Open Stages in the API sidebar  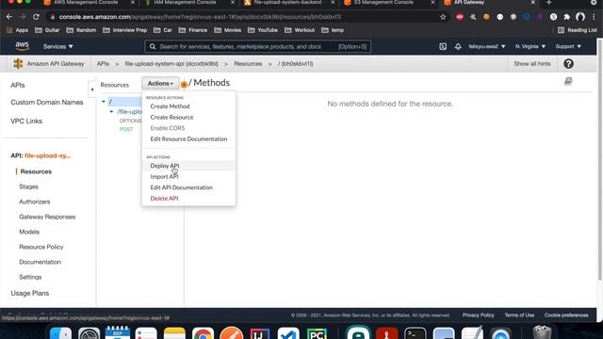[x=29, y=186]
